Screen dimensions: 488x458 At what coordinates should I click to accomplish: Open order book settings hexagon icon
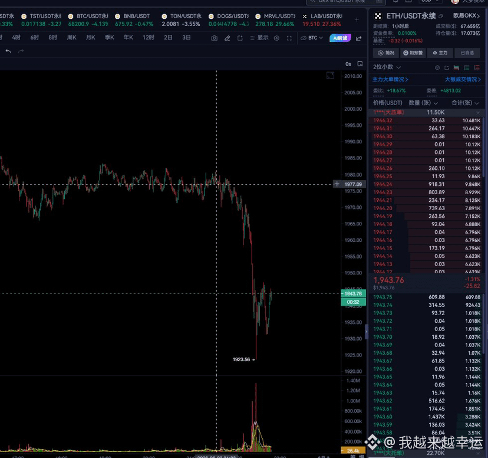tap(437, 67)
